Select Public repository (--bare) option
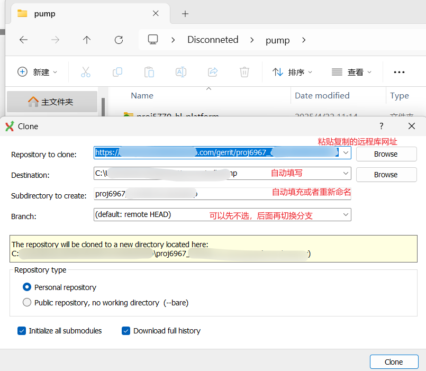 click(27, 302)
